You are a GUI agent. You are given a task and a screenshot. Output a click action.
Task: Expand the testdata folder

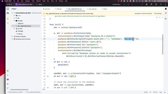(14, 21)
